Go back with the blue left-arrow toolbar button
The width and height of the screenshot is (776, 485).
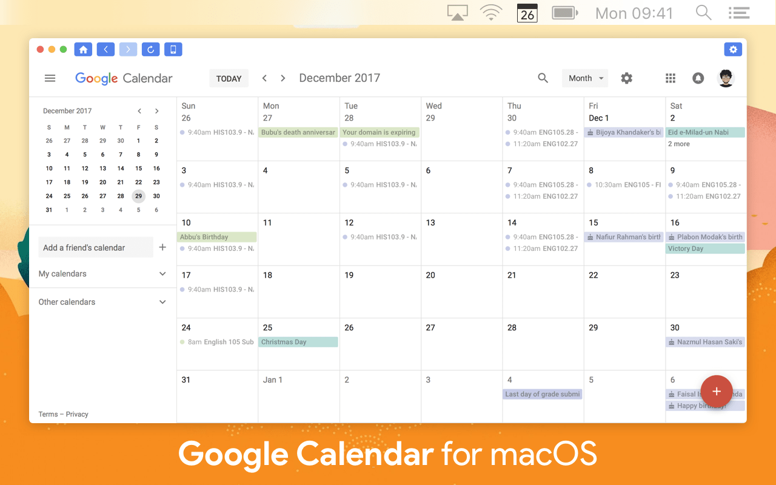click(105, 50)
